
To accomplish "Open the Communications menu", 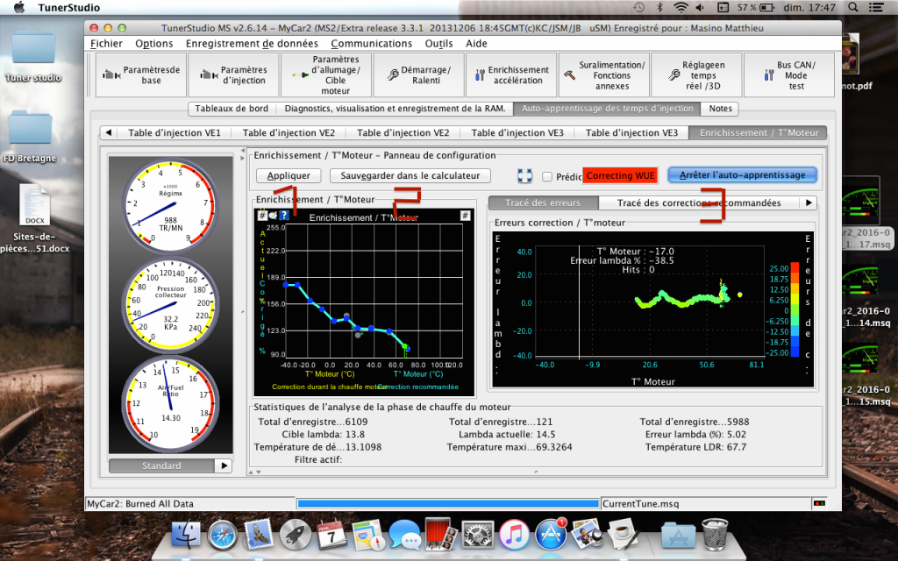I will pos(372,44).
